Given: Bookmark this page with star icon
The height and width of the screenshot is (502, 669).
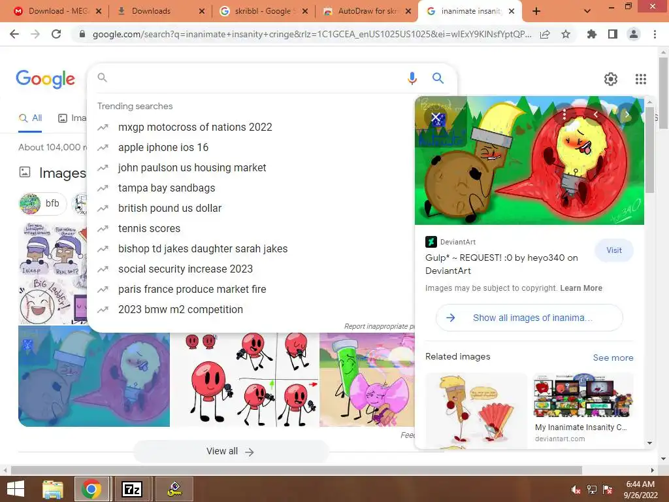Looking at the screenshot, I should [566, 34].
